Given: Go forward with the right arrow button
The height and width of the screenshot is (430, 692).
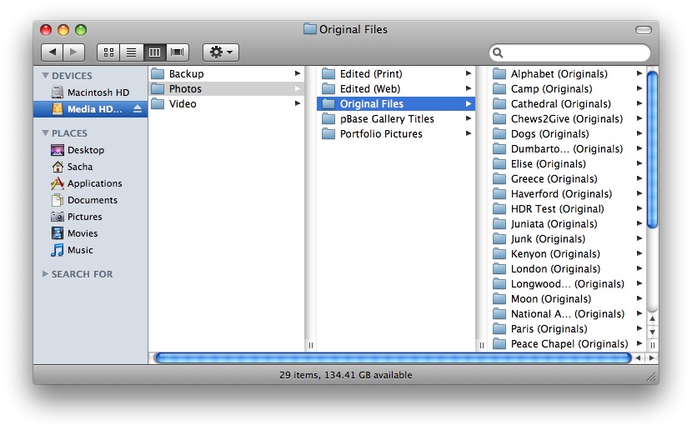Looking at the screenshot, I should [73, 52].
